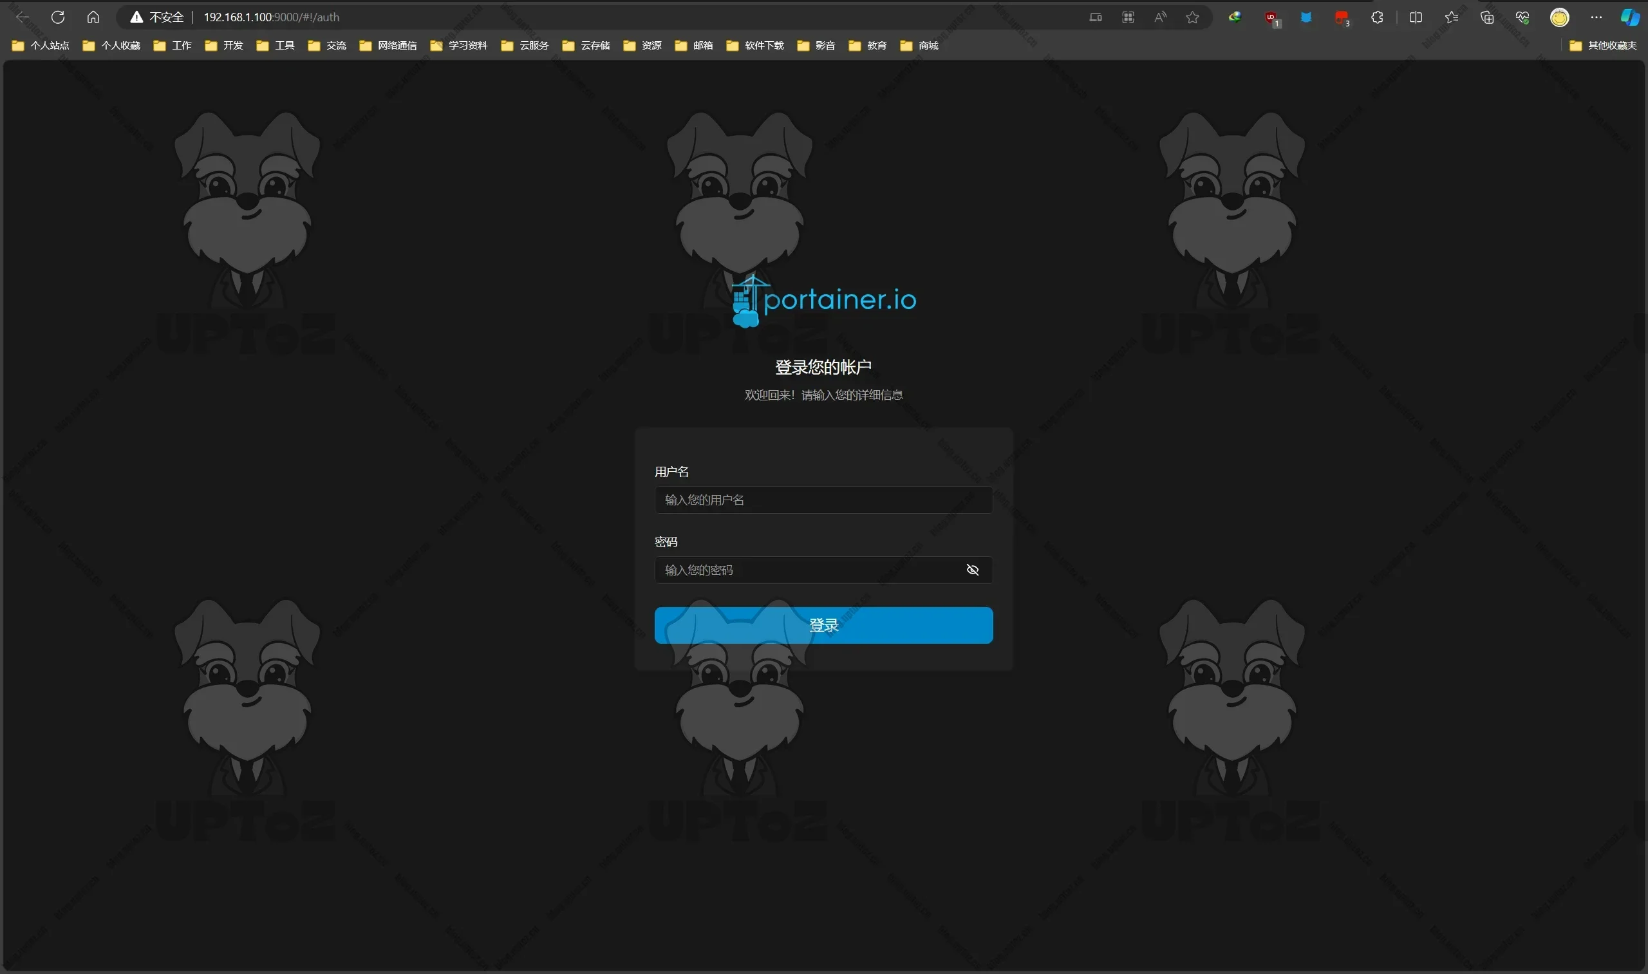Click the browser back arrow

click(22, 17)
